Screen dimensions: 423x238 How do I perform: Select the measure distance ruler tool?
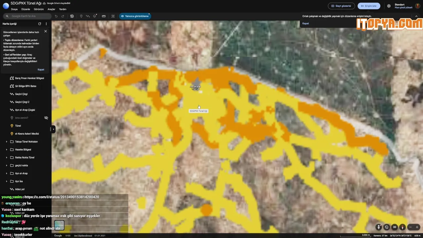(x=104, y=16)
